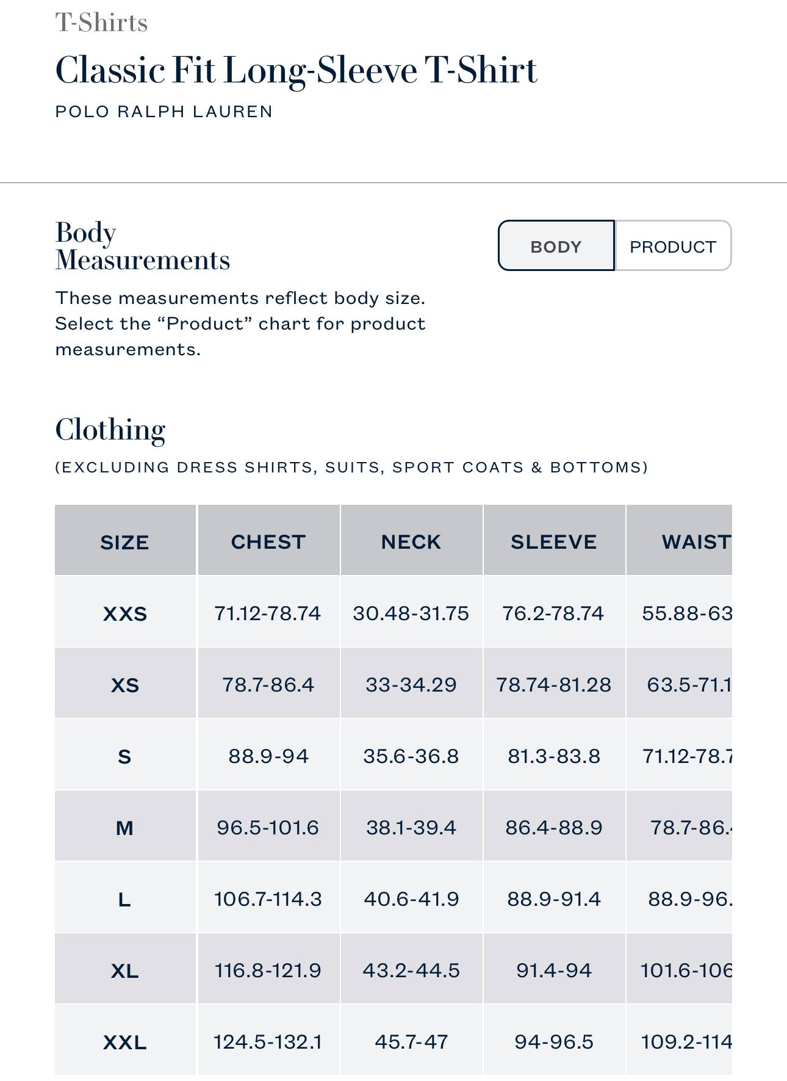Click the SIZE column header
This screenshot has width=787, height=1081.
124,542
